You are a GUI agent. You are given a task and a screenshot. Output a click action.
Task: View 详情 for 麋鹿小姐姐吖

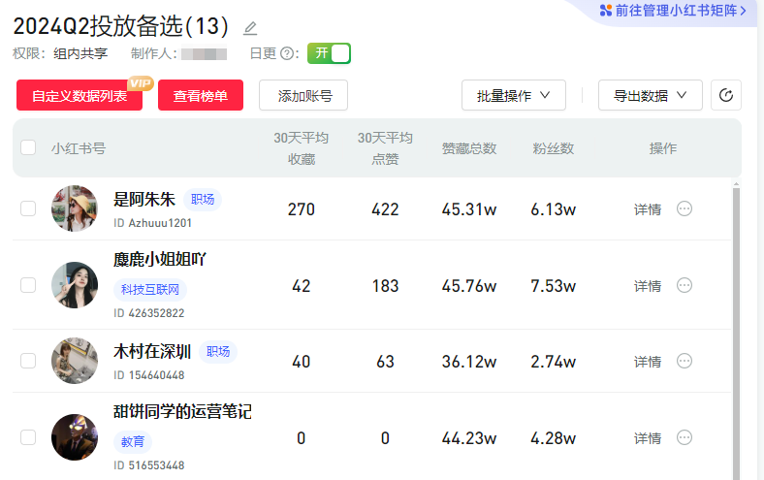(648, 286)
